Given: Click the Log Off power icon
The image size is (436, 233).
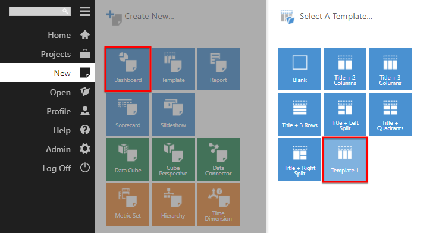Looking at the screenshot, I should coord(85,168).
